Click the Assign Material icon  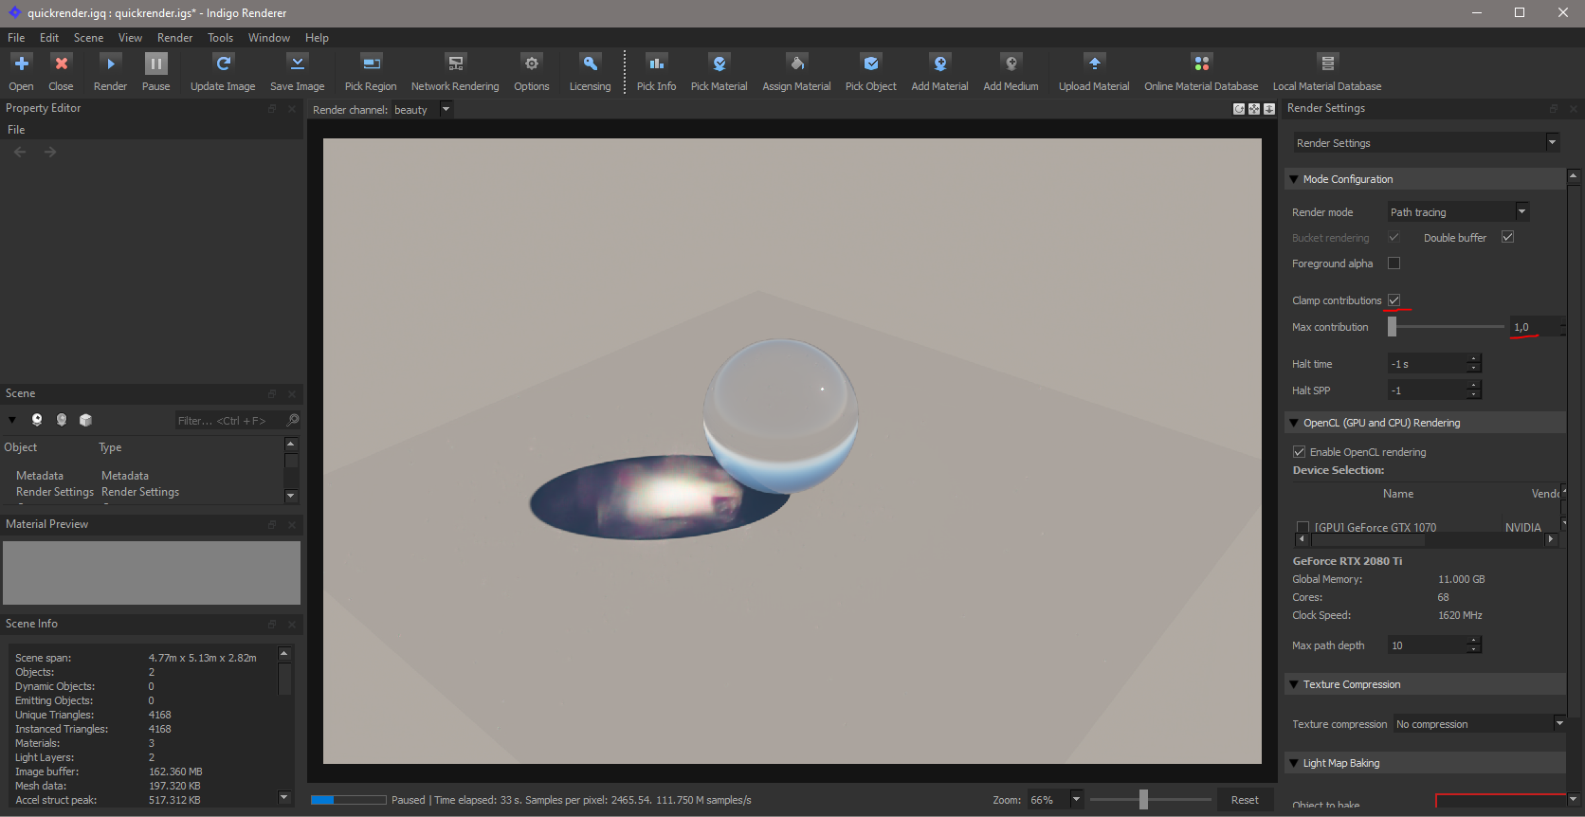tap(796, 64)
